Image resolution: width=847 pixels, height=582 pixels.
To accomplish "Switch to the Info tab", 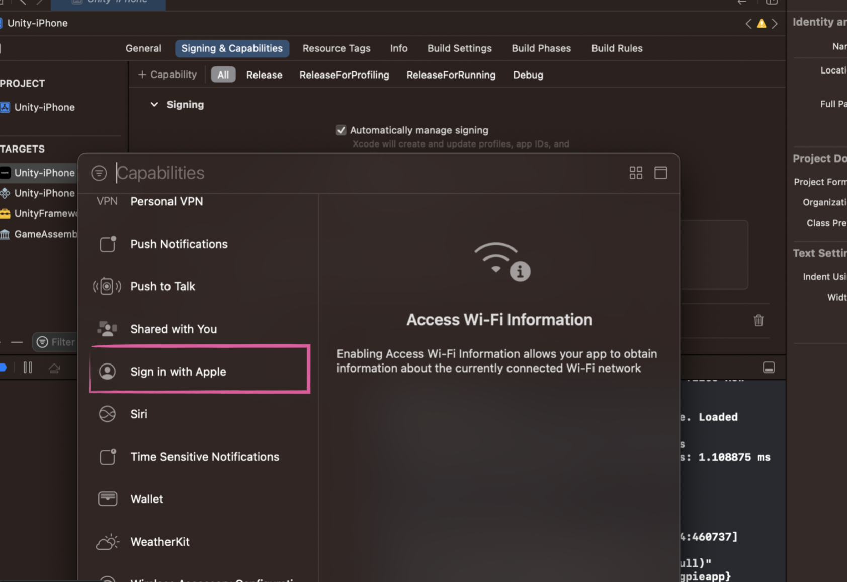I will coord(399,48).
